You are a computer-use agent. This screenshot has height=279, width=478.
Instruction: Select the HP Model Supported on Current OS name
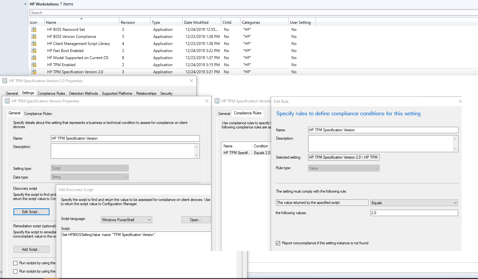coord(78,57)
